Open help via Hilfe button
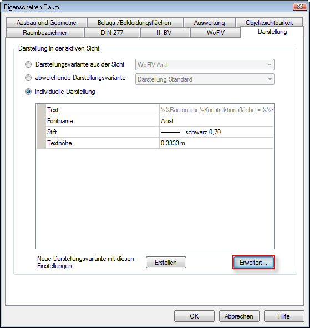Image resolution: width=310 pixels, height=328 pixels. click(284, 316)
